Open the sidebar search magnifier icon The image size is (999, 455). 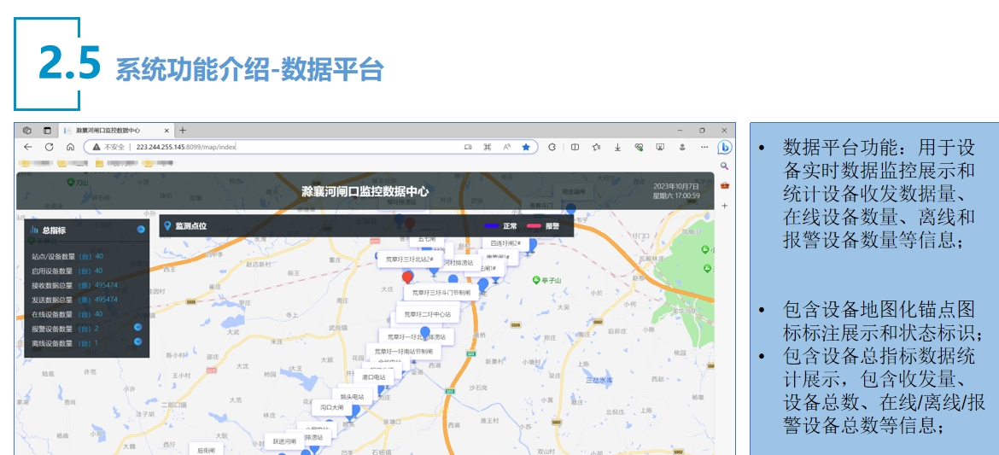[x=724, y=166]
